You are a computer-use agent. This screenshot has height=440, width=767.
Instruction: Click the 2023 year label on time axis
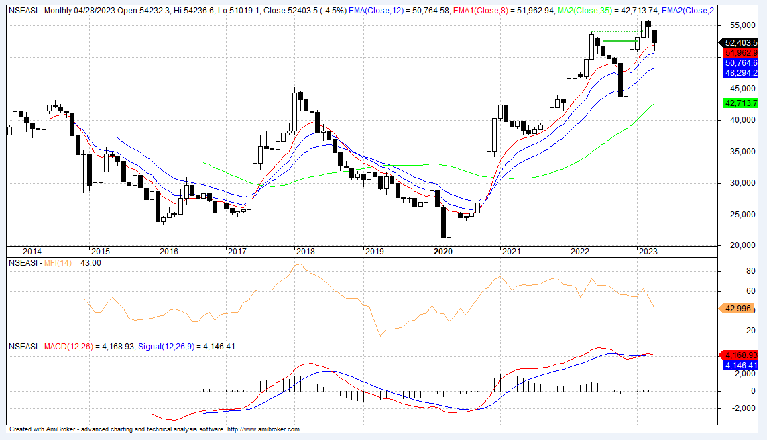pyautogui.click(x=648, y=252)
